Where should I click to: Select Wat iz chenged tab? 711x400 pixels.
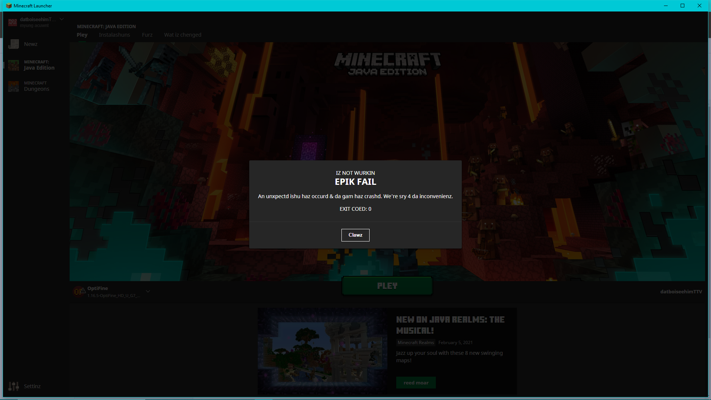coord(183,35)
